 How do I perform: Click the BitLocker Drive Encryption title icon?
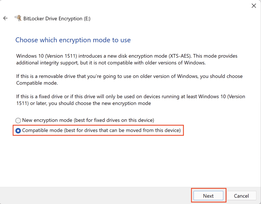tap(18, 18)
